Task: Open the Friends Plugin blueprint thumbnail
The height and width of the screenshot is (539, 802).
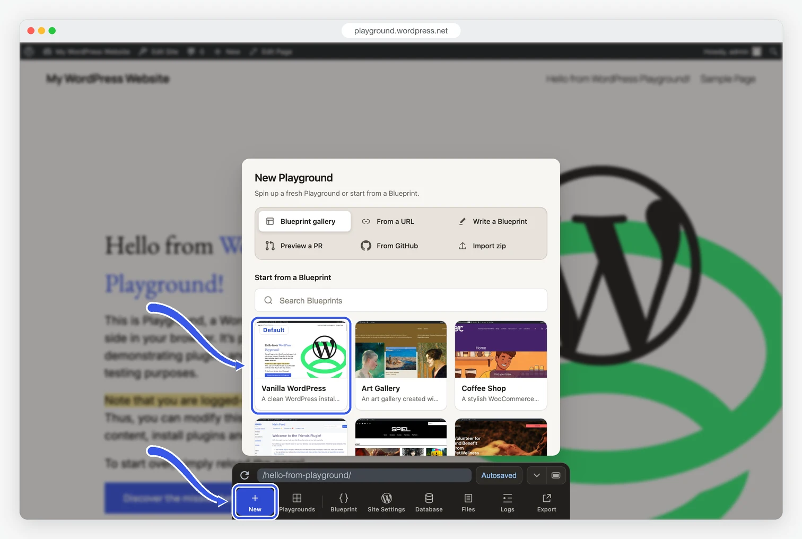Action: [301, 437]
